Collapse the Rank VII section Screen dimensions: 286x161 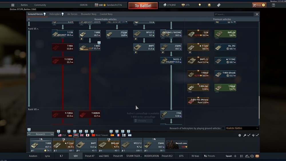(x=37, y=29)
